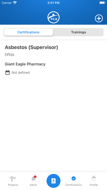
Task: Tap the red notification dot on Alerts
Action: coord(35,177)
